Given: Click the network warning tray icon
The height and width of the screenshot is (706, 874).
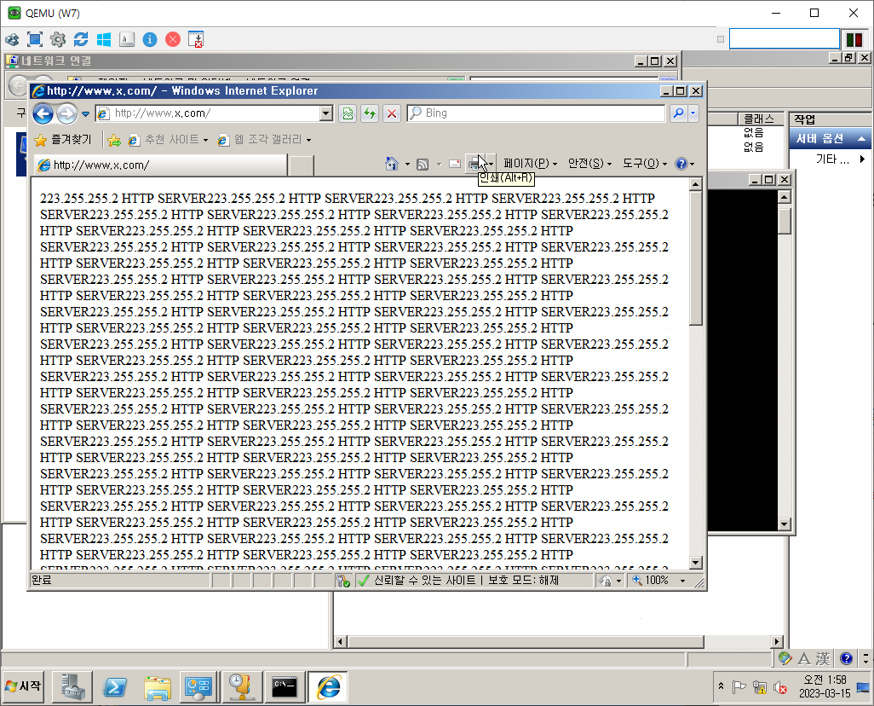Looking at the screenshot, I should click(759, 687).
